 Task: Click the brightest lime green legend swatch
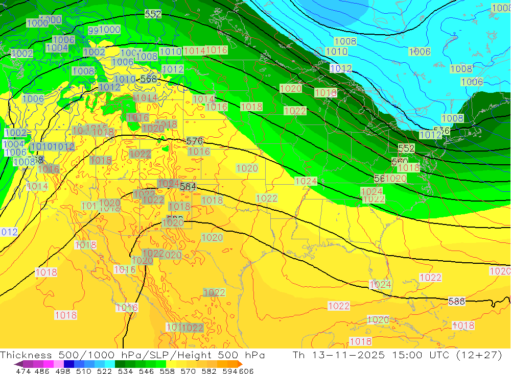click(x=161, y=364)
